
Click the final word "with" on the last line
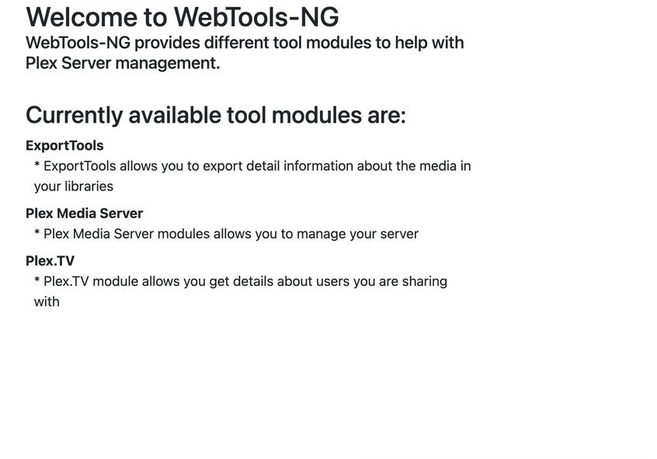pos(47,301)
